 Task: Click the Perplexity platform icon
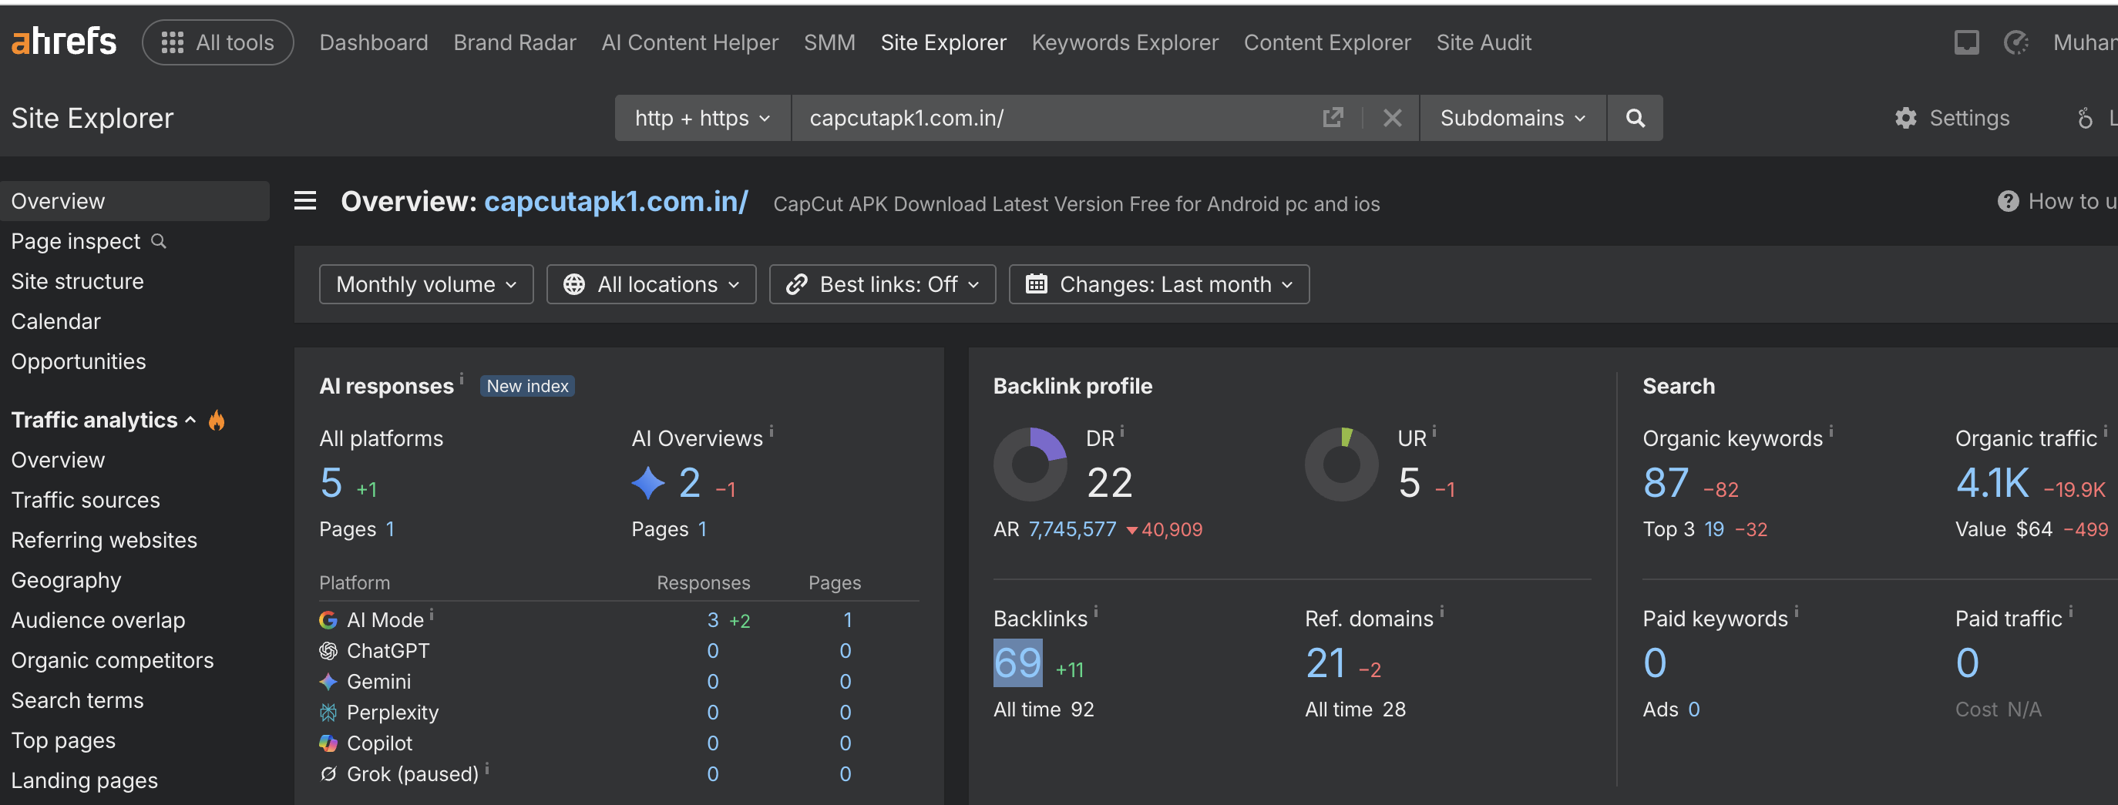click(x=328, y=713)
